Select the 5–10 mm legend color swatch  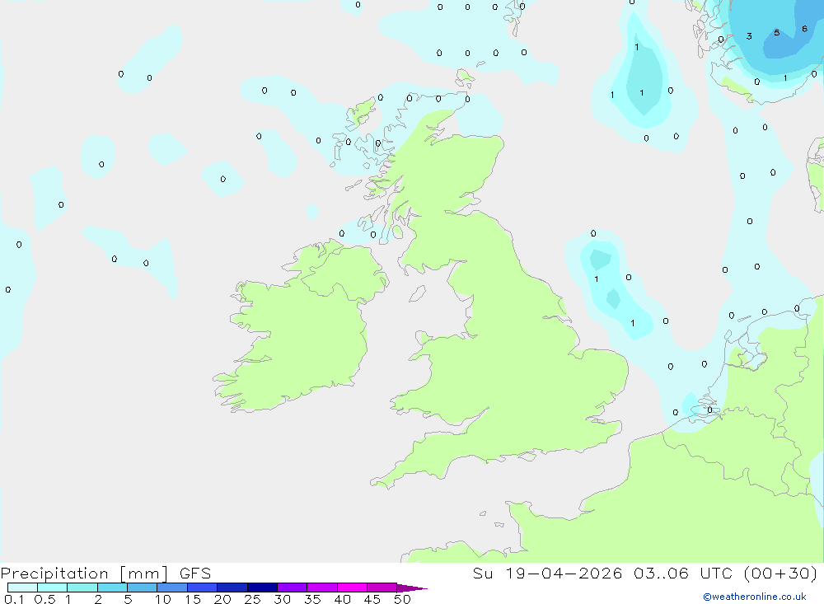143,588
